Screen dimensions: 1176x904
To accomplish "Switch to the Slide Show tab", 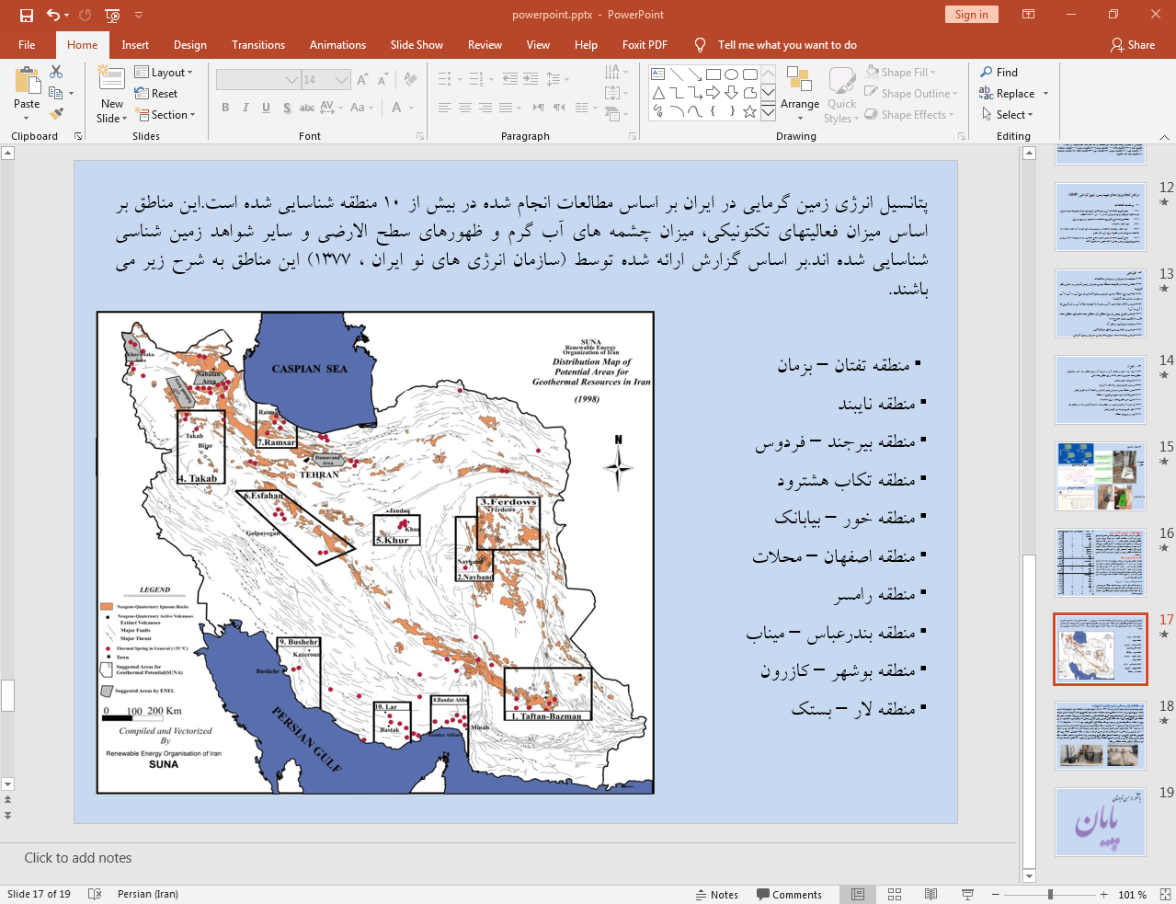I will point(417,44).
